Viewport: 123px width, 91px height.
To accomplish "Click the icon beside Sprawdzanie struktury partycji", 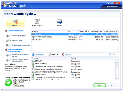I will [x=7, y=55].
